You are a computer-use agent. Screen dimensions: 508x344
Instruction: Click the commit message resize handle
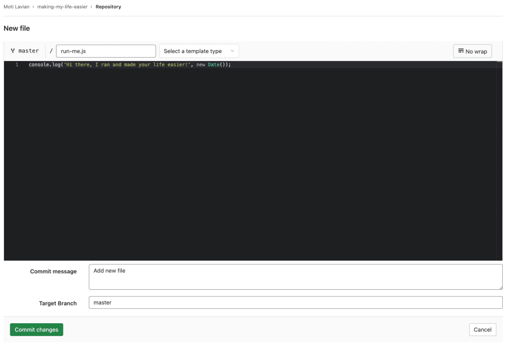[x=500, y=288]
